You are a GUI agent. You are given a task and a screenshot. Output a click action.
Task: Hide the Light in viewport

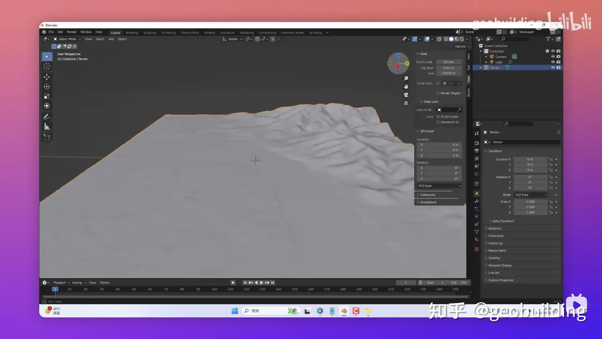[x=553, y=62]
